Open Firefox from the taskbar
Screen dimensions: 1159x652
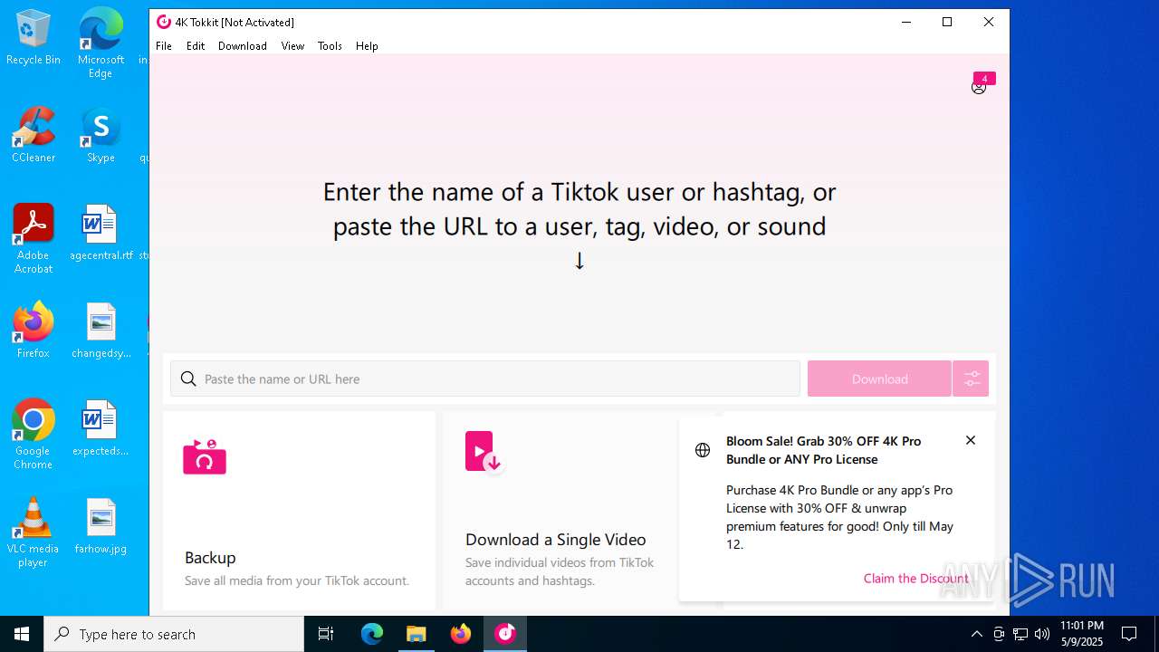click(x=461, y=634)
